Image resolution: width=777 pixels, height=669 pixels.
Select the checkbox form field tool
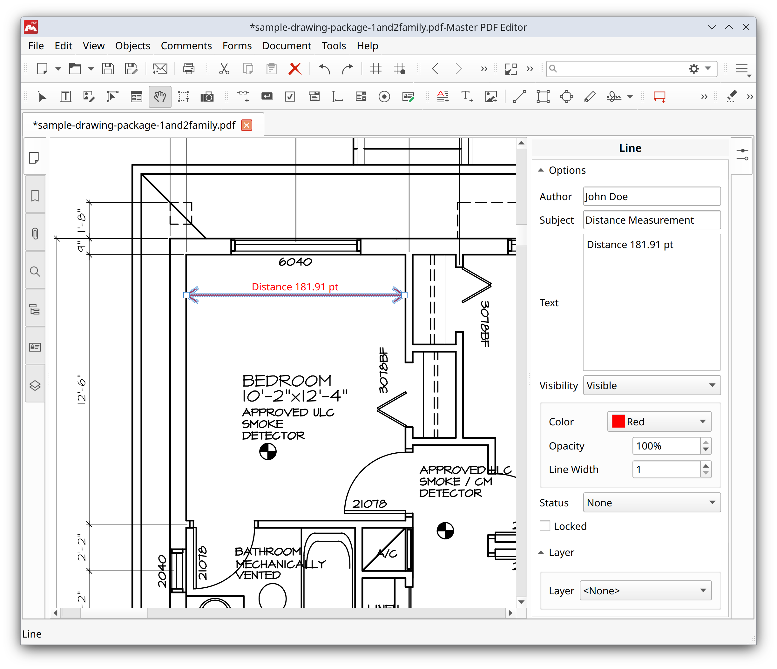point(290,97)
